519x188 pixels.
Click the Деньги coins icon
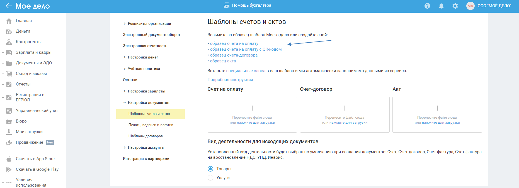[x=9, y=31]
